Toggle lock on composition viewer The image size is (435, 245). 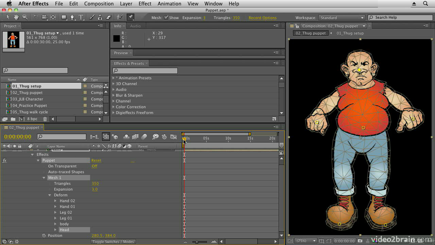(297, 26)
